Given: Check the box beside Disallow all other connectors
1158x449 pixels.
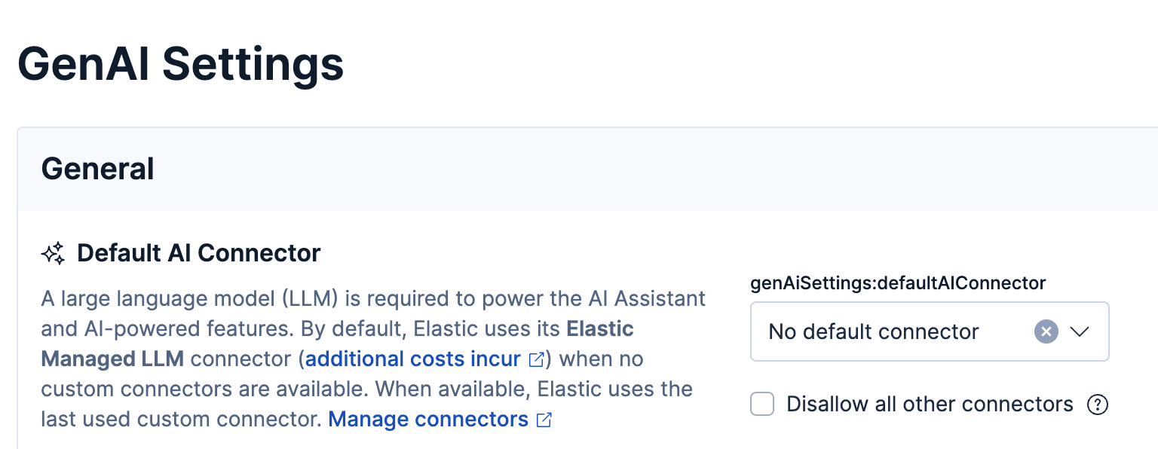Looking at the screenshot, I should click(762, 404).
